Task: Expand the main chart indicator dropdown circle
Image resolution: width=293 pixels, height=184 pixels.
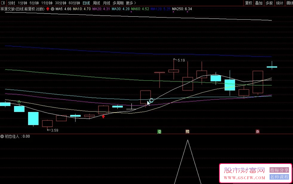Action: pos(52,9)
